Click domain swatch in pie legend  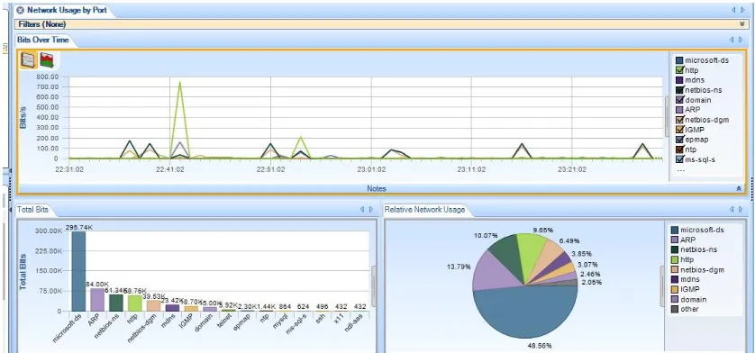675,299
